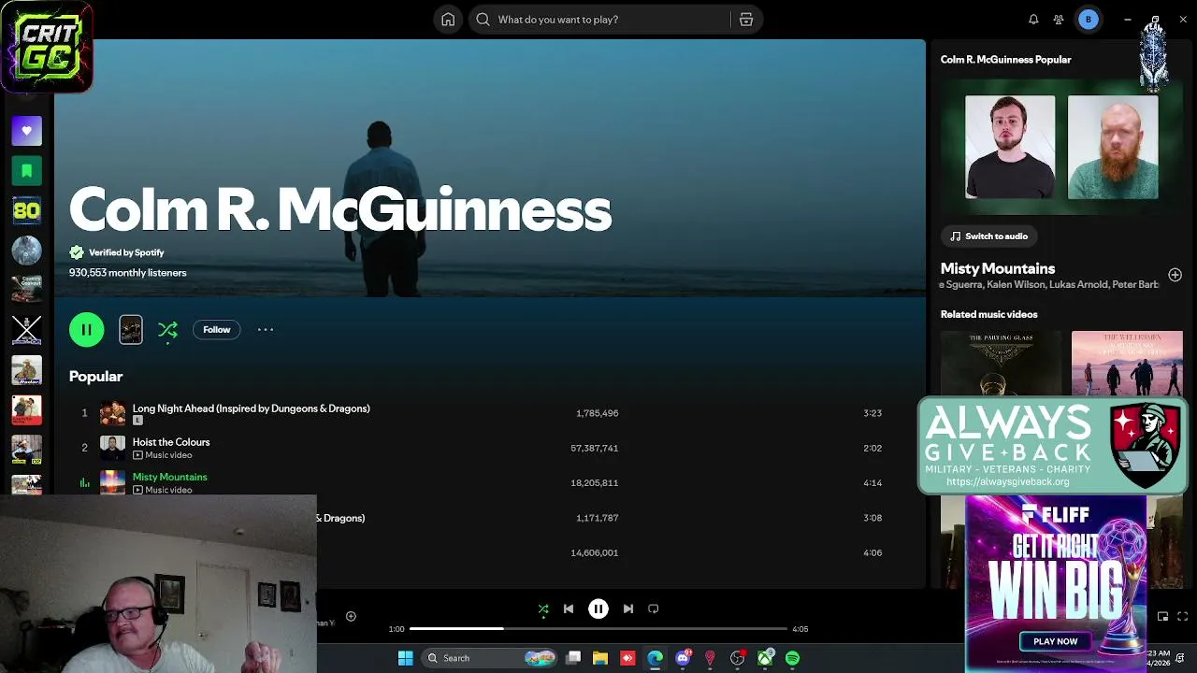
Task: Click the 930,553 monthly listeners text
Action: 128,273
